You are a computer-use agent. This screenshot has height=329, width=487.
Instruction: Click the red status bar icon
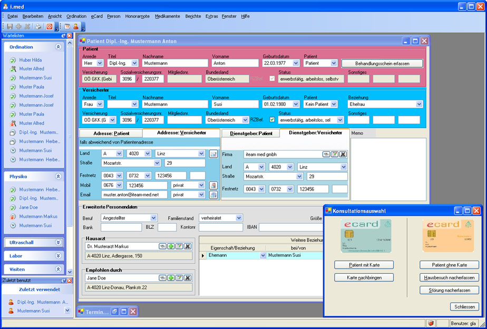coord(431,323)
